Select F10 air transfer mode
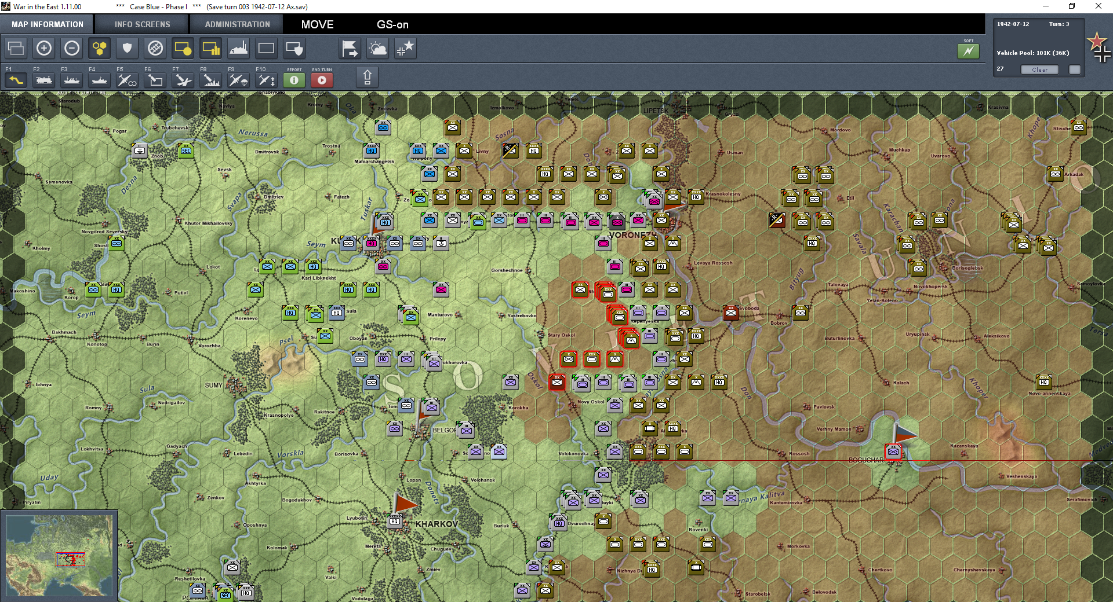 coord(267,80)
